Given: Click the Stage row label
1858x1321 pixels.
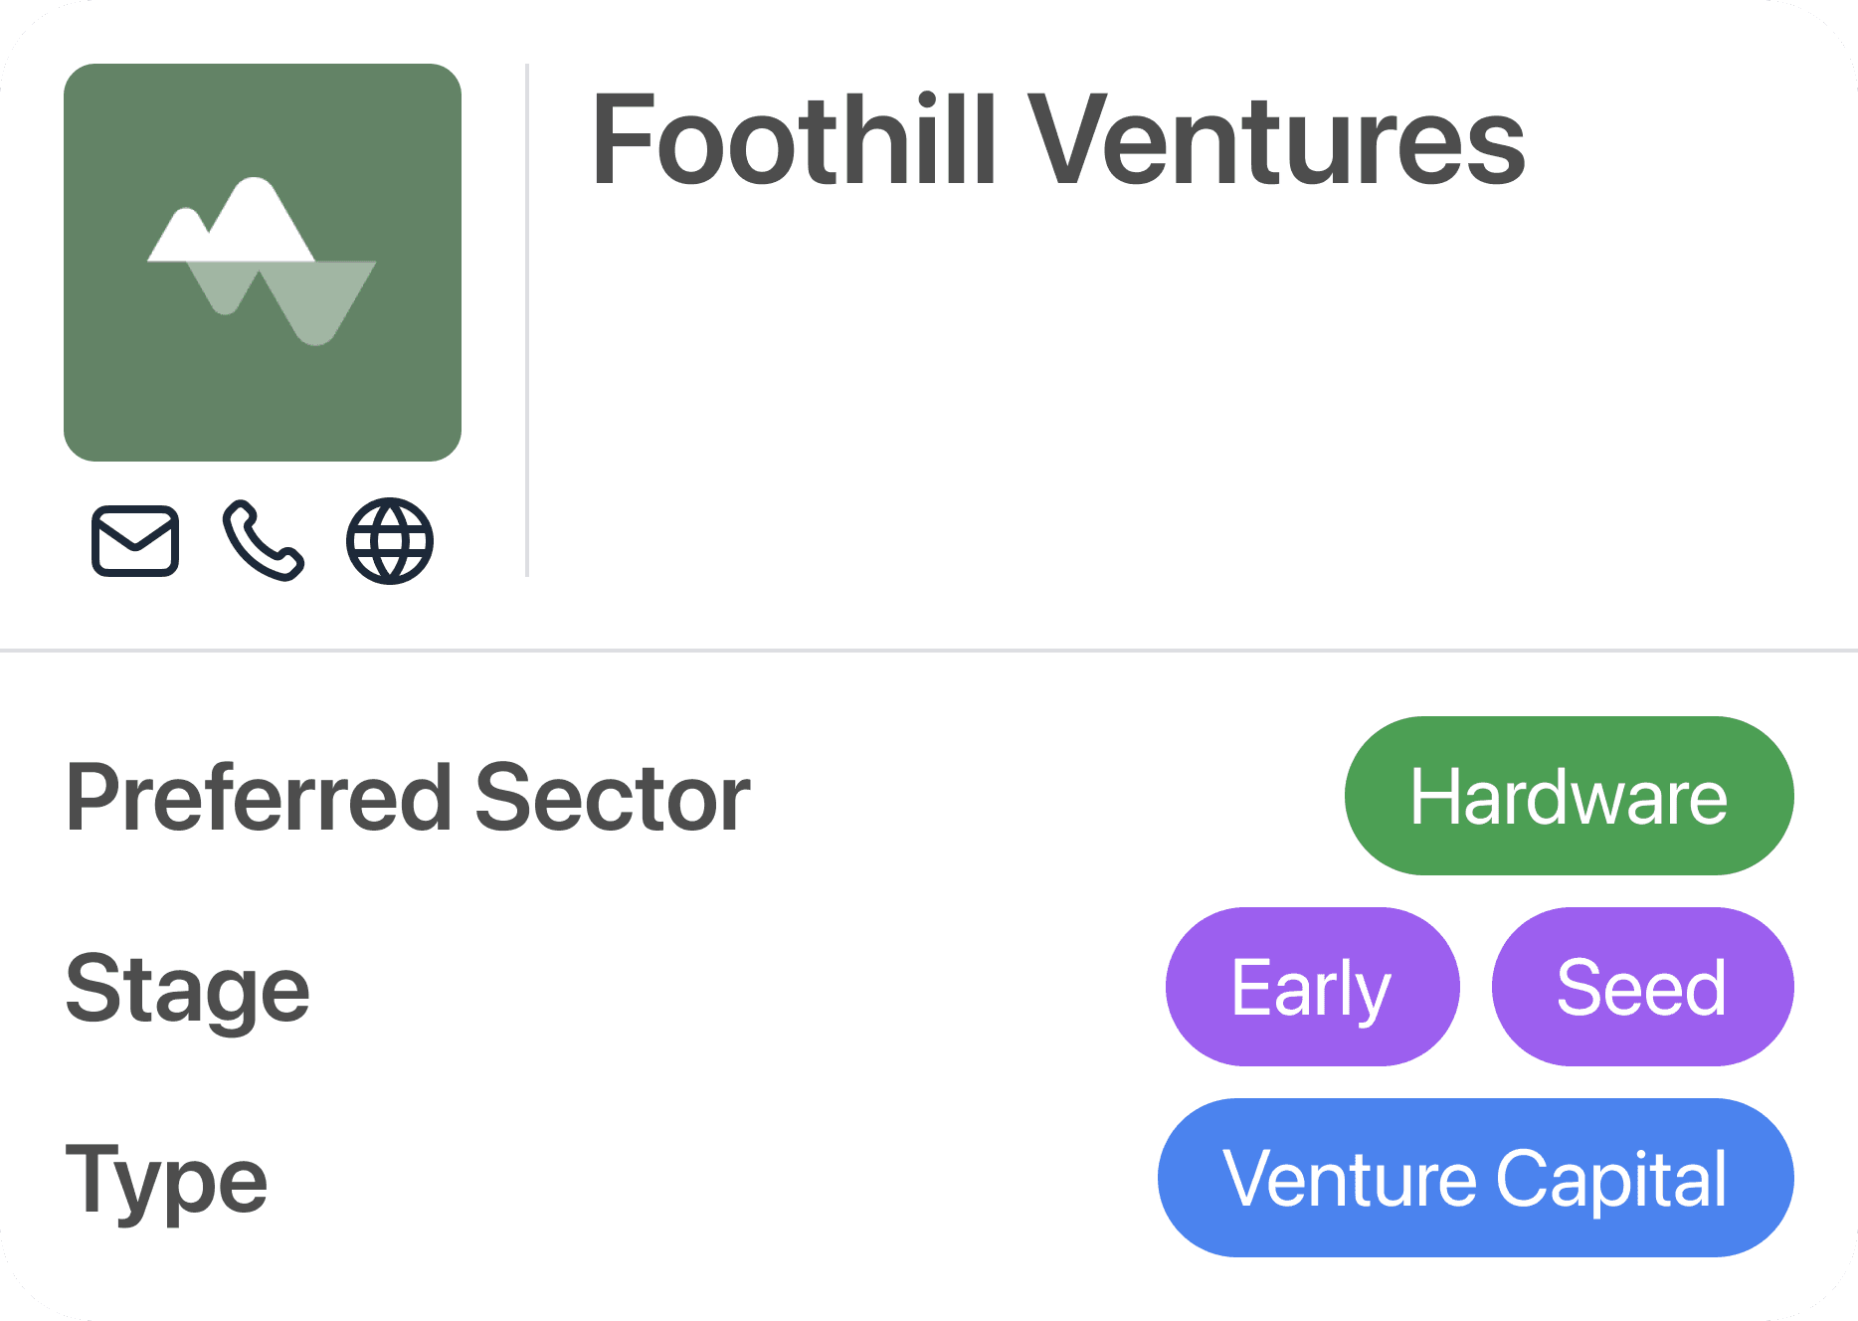Looking at the screenshot, I should coord(188,989).
